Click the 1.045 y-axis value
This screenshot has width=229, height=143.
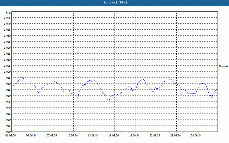tap(7, 18)
